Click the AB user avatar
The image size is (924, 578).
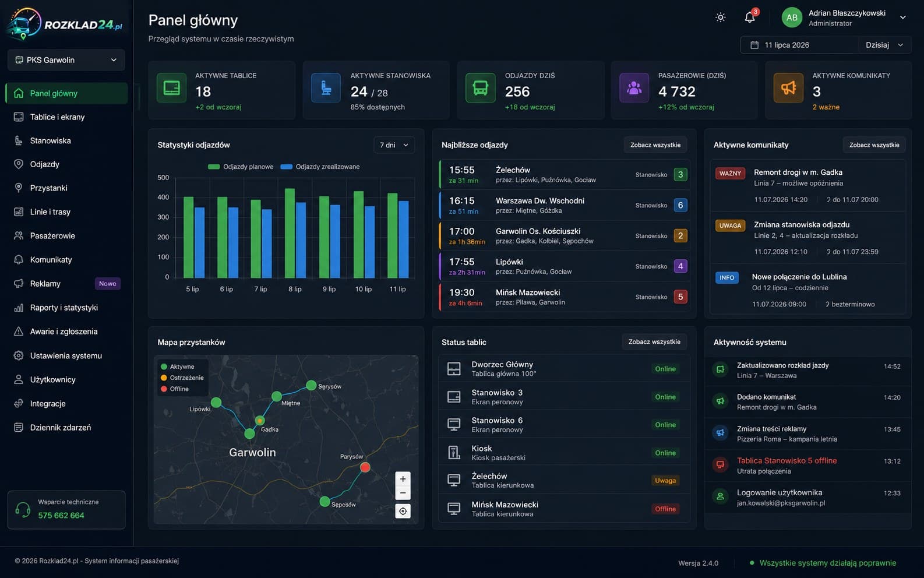click(792, 17)
